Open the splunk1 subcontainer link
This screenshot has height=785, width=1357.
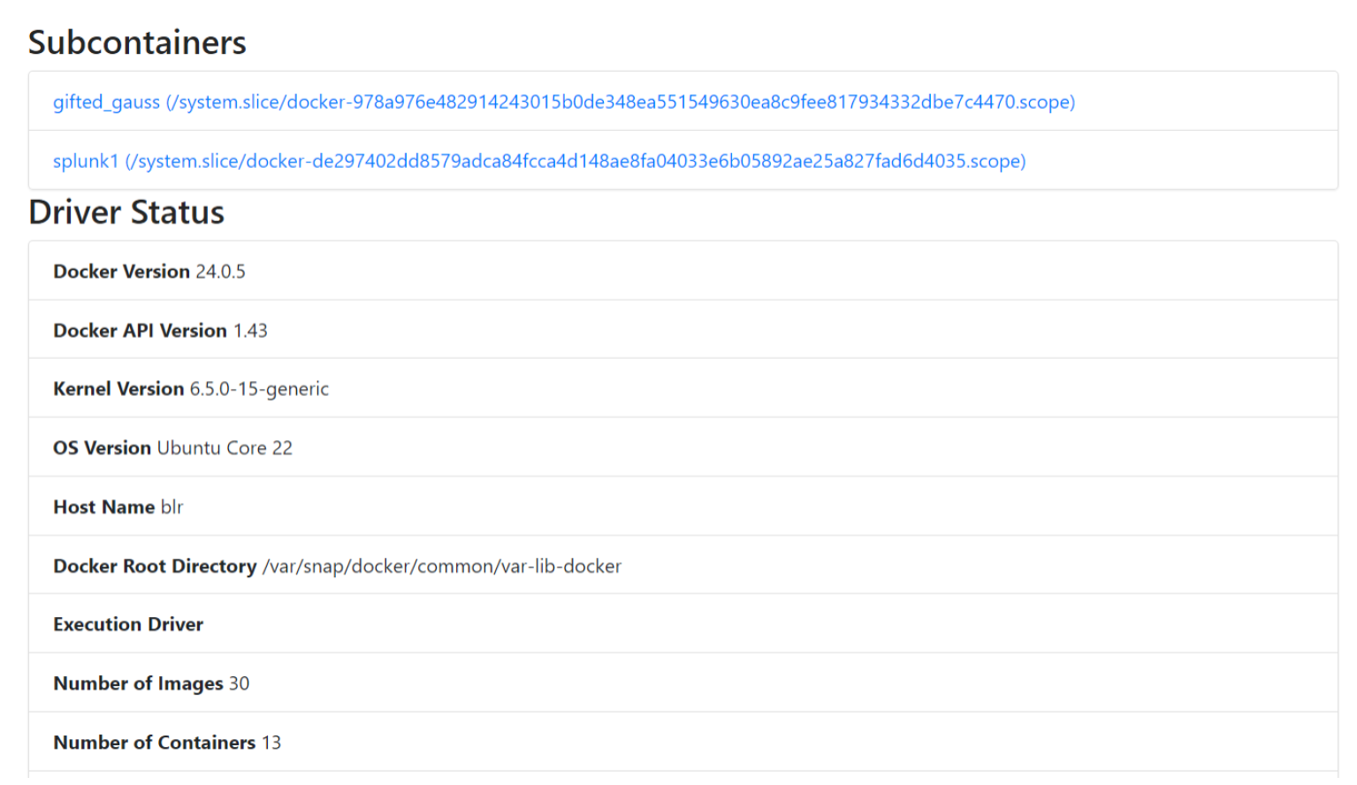(538, 161)
